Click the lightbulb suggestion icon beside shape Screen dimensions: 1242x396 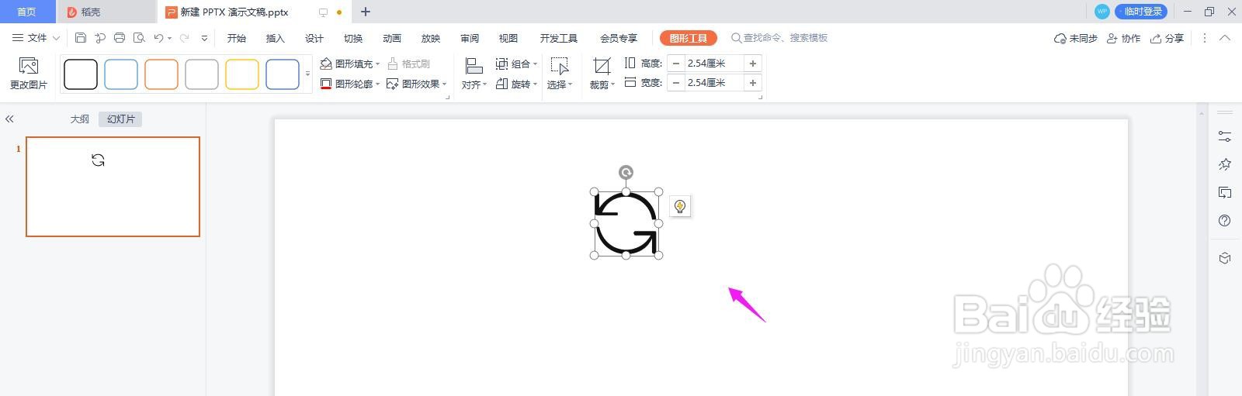pos(680,206)
